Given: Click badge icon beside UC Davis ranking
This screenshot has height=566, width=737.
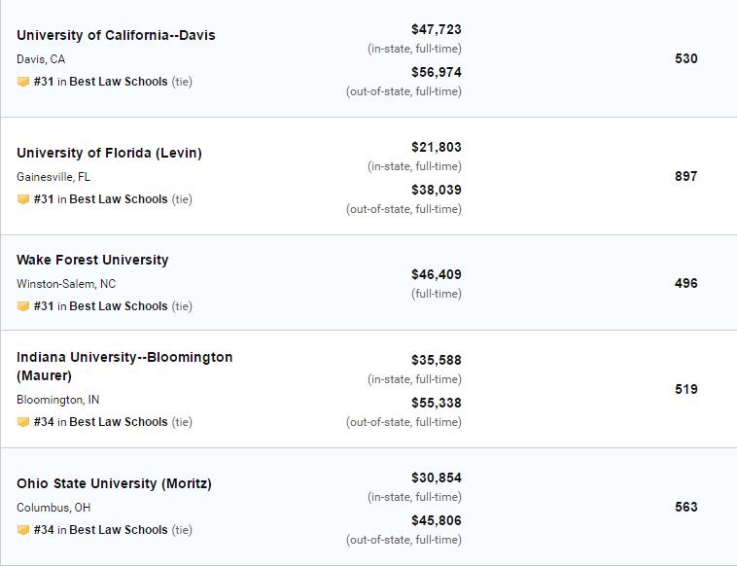Looking at the screenshot, I should [23, 82].
